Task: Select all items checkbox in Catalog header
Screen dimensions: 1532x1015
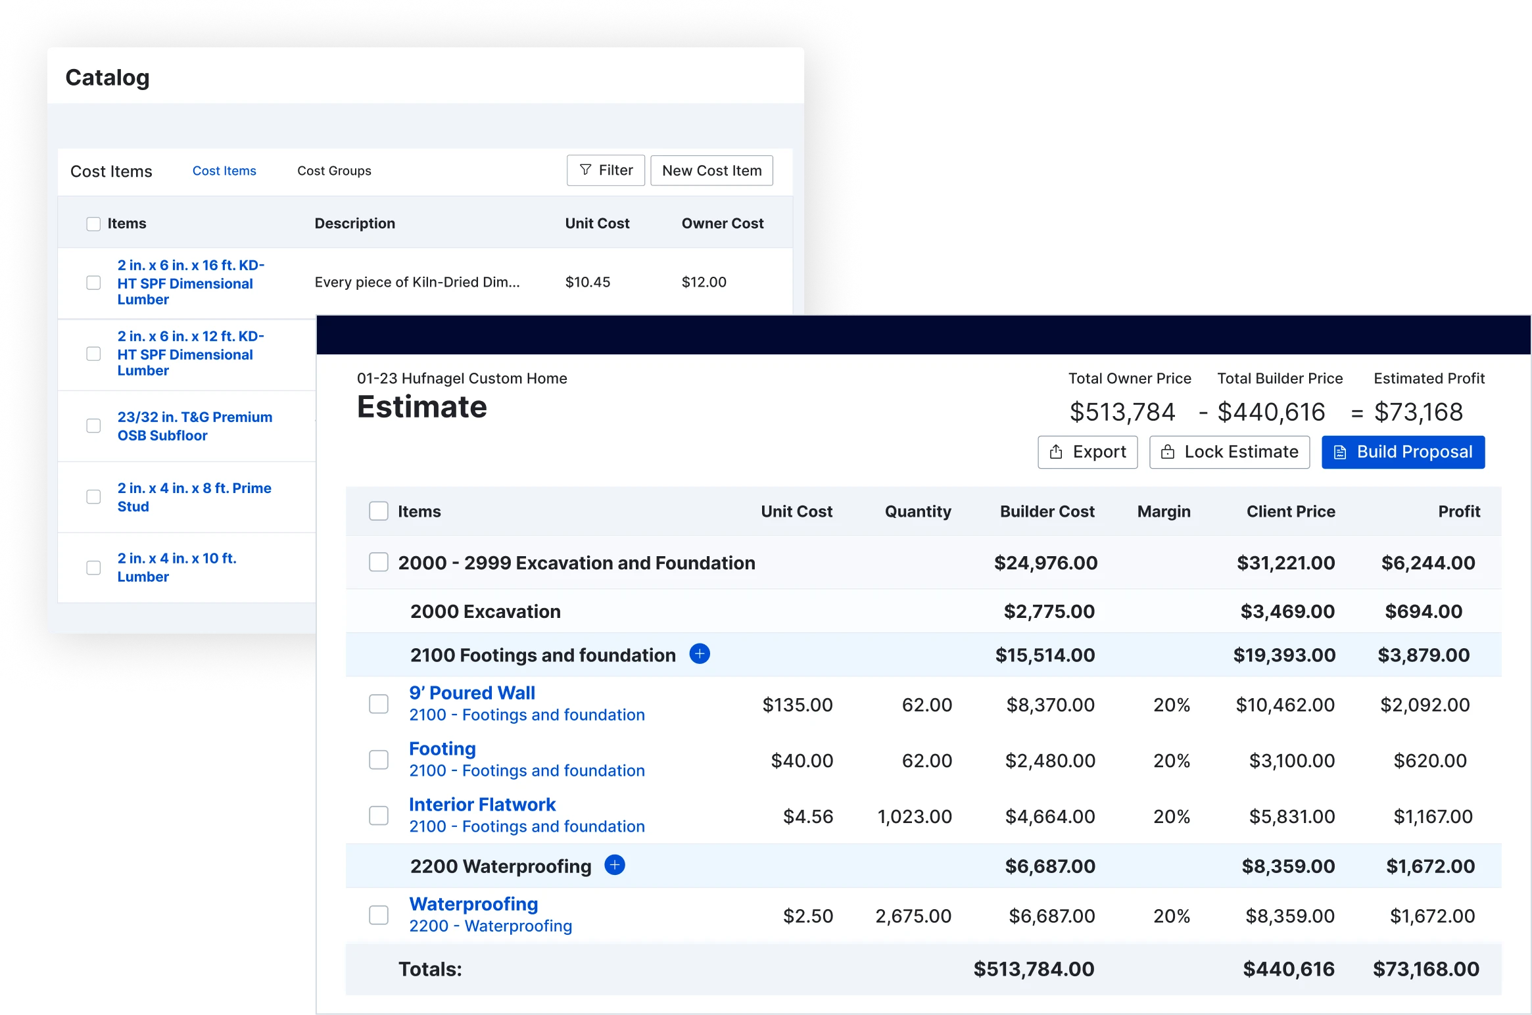Action: pyautogui.click(x=93, y=224)
